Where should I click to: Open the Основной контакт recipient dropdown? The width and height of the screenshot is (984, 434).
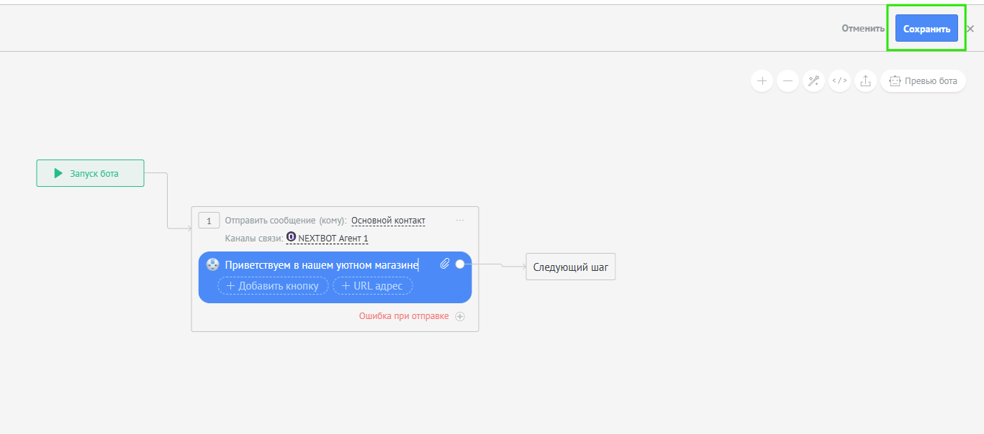coord(388,221)
